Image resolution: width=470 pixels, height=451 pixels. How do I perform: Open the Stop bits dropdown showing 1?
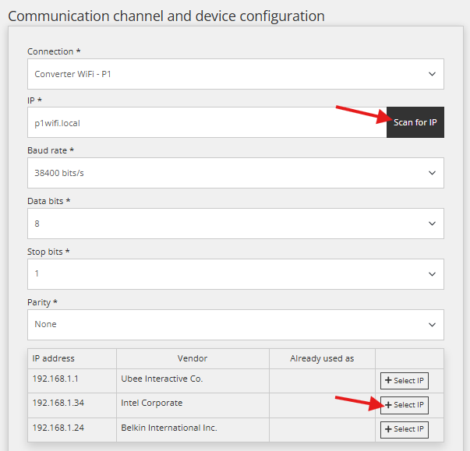tap(235, 274)
